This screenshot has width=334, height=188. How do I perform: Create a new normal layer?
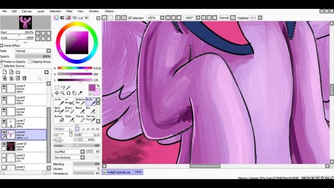point(5,72)
